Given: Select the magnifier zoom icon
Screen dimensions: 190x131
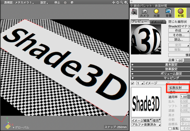Looking at the screenshot, I should 122,2.
